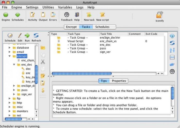The width and height of the screenshot is (180, 128).
Task: Expand the http folder in tree
Action: (10, 103)
